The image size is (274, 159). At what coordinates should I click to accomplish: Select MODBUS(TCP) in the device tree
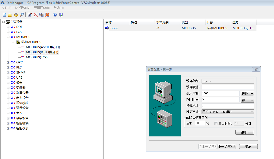[x=37, y=57]
